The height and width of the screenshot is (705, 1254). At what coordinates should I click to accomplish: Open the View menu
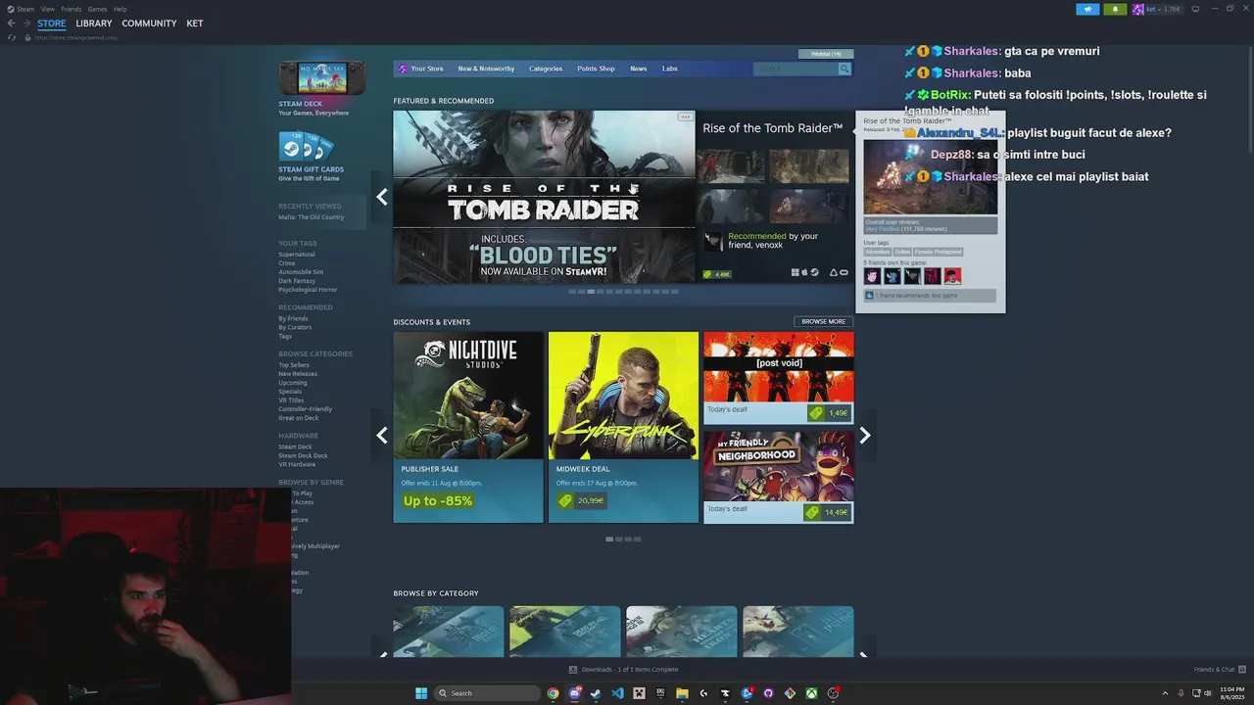pyautogui.click(x=47, y=9)
